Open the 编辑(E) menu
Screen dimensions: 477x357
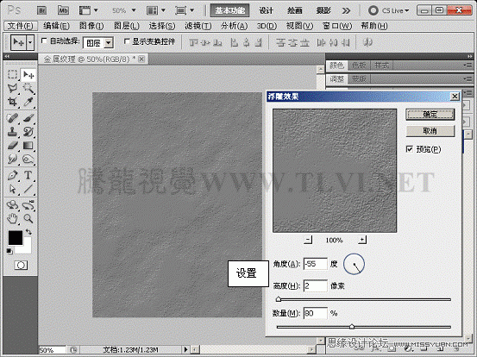click(x=56, y=26)
